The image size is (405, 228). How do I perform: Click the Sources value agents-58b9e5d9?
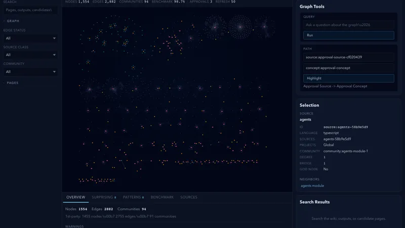(x=337, y=139)
